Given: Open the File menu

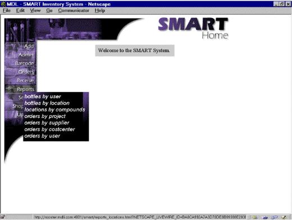Looking at the screenshot, I should point(7,11).
